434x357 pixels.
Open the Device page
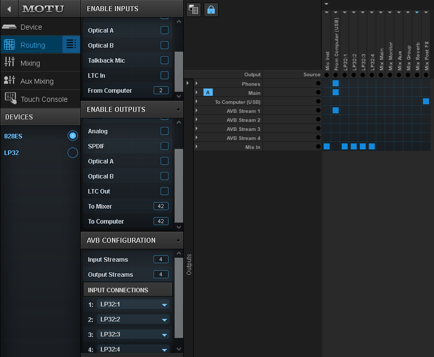(41, 27)
